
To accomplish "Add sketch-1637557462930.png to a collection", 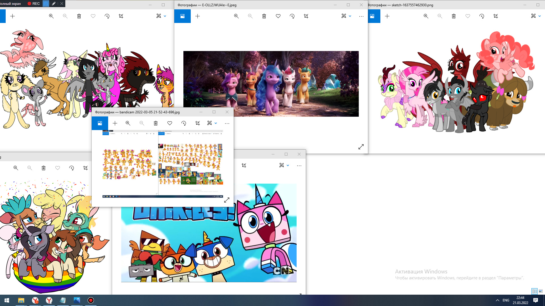I will tap(387, 16).
